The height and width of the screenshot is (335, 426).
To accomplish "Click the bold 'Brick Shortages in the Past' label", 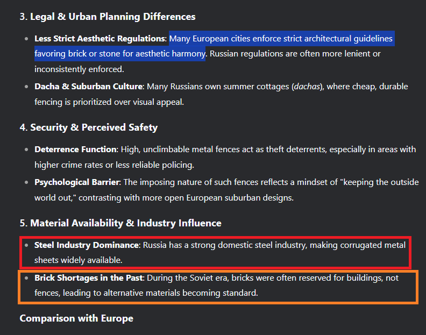I will 89,278.
